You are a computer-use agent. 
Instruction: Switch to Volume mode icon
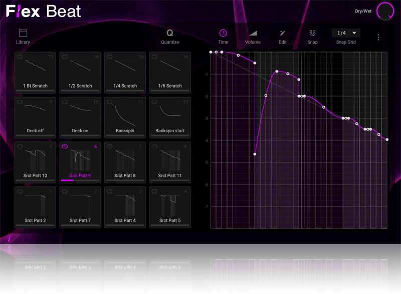(253, 33)
